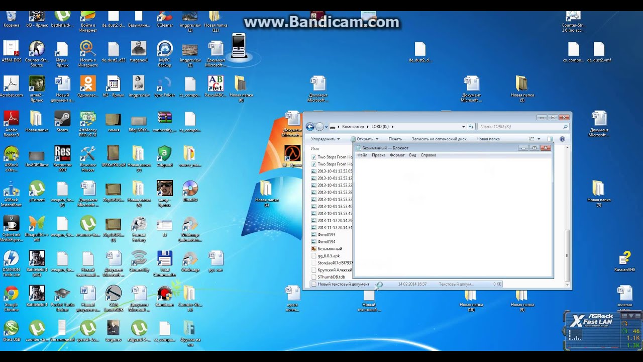Select the ASRock InstantBoot shortcut
Screen dimensions: 643x362
(11, 194)
